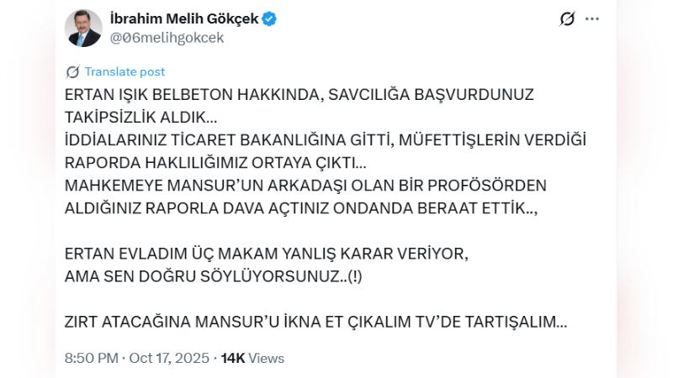Click the word Views beside 14K

coord(267,358)
